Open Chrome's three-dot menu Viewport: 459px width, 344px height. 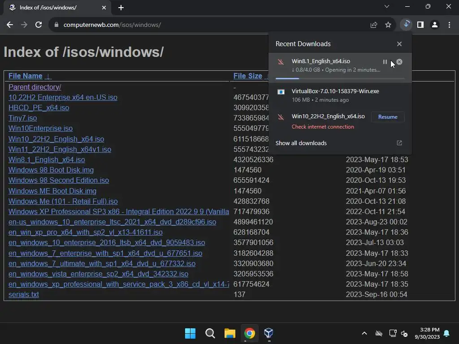pyautogui.click(x=449, y=25)
